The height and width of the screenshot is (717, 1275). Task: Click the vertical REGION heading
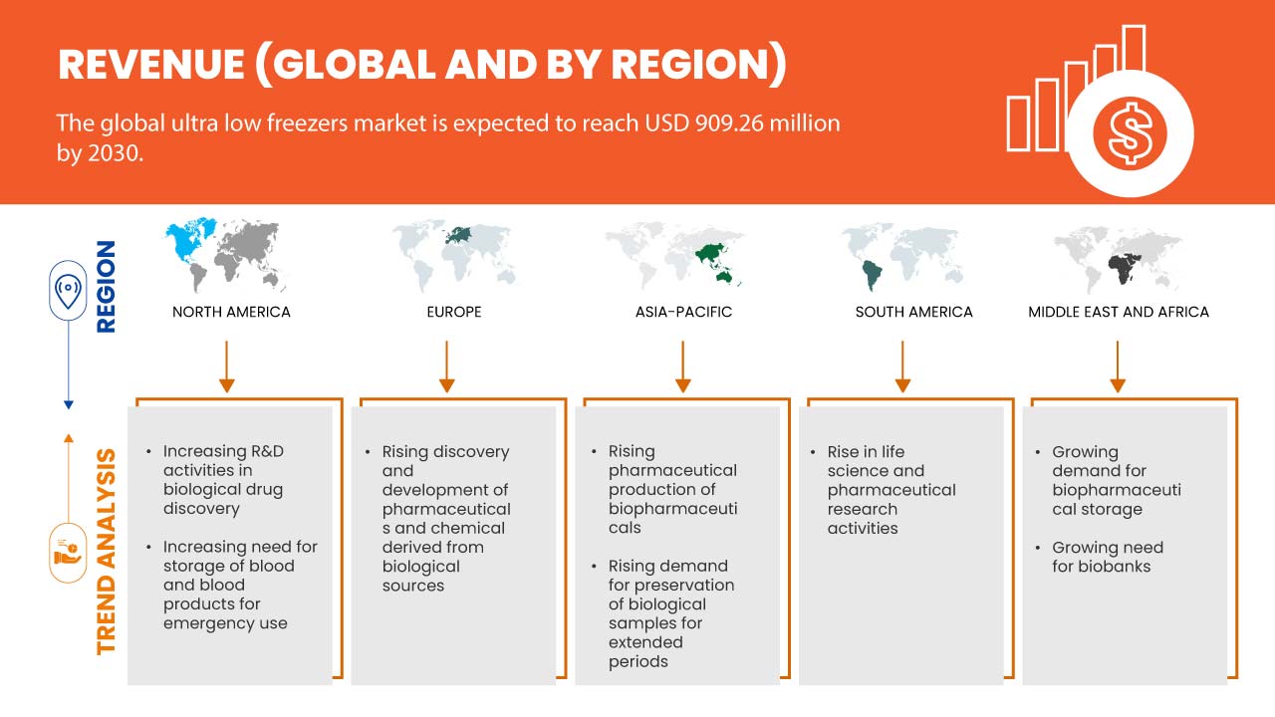point(106,286)
